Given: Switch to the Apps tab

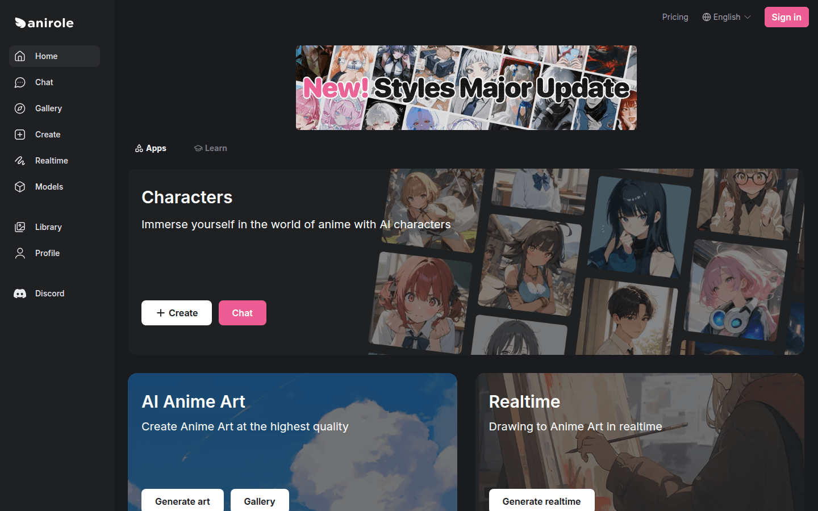Looking at the screenshot, I should [x=151, y=148].
